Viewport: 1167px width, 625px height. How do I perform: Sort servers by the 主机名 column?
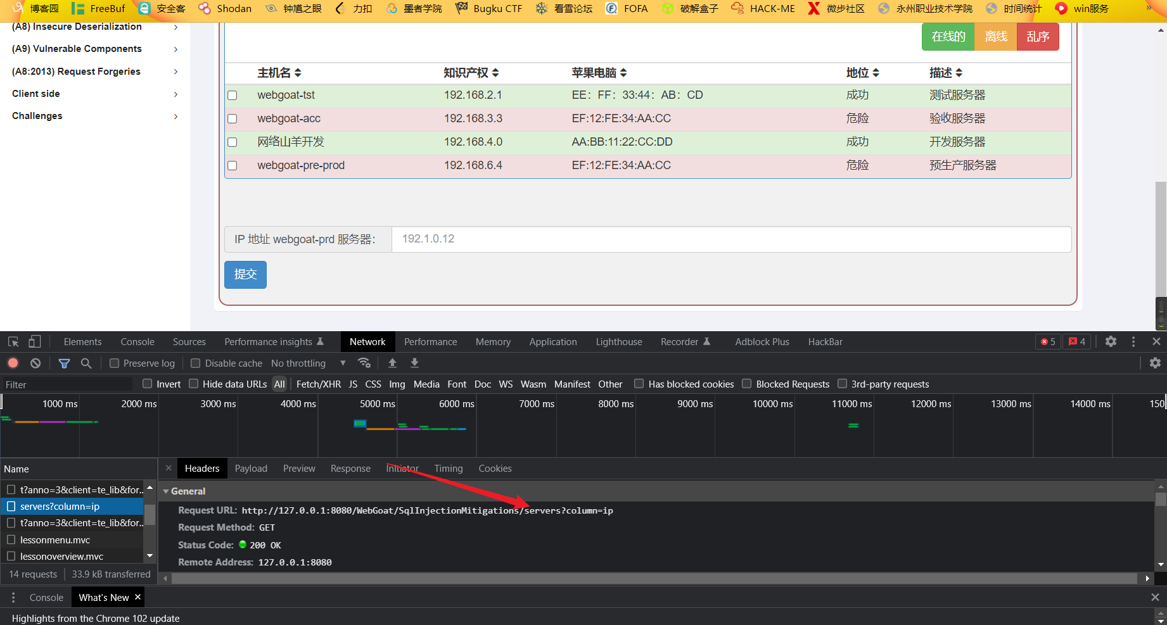pos(279,73)
